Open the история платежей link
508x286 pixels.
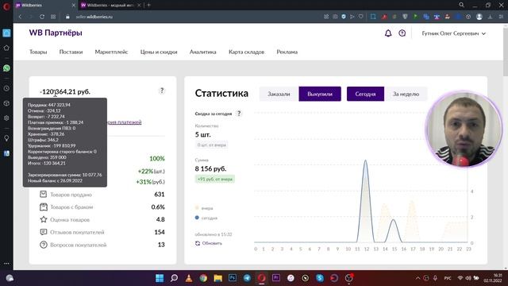pyautogui.click(x=124, y=122)
